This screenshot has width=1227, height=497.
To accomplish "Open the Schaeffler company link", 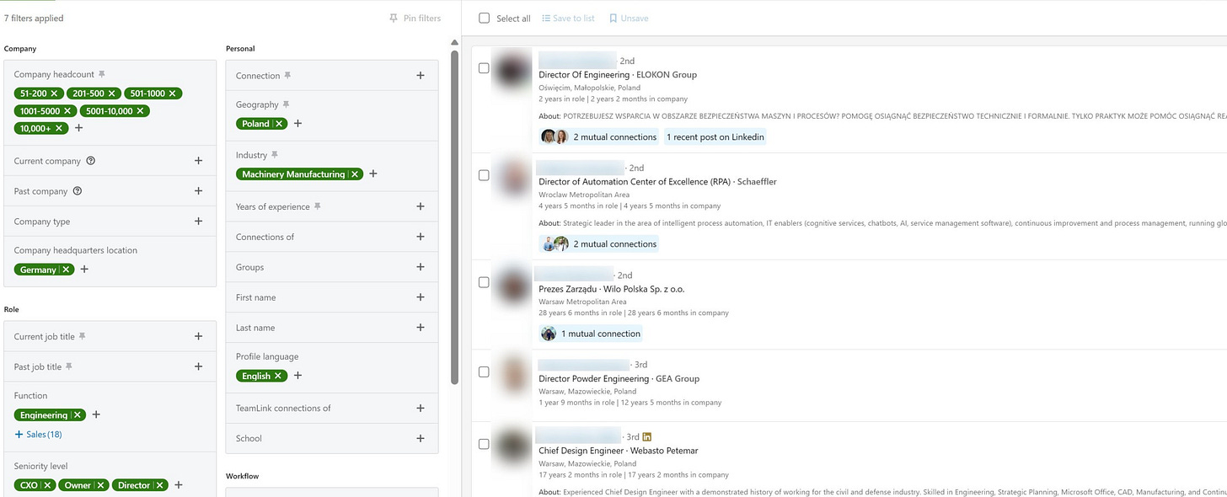I will [x=757, y=181].
